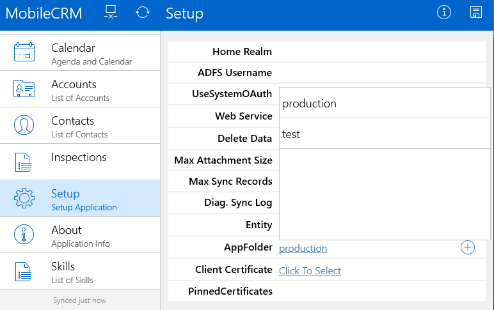Click the Contacts person icon

[24, 125]
